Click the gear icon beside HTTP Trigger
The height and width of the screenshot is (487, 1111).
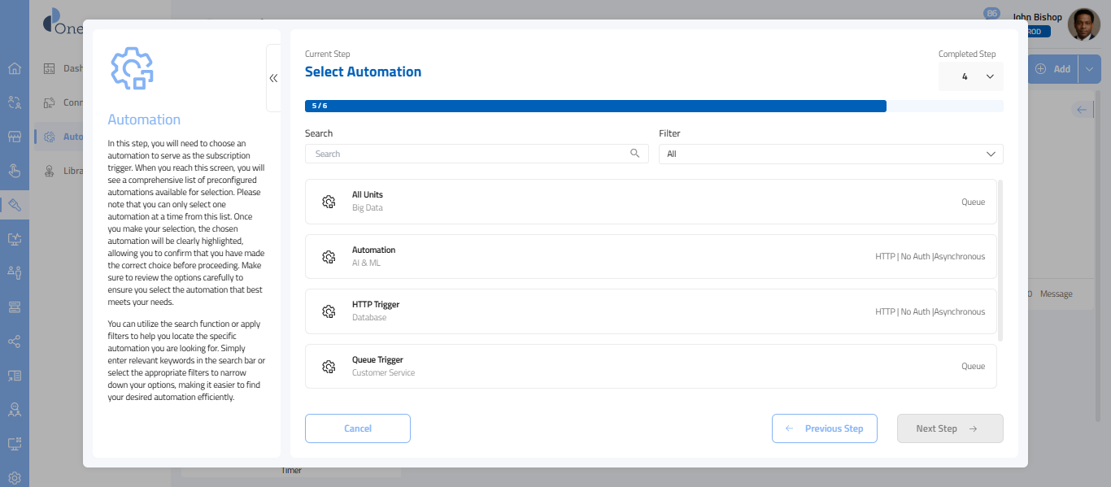click(x=329, y=311)
